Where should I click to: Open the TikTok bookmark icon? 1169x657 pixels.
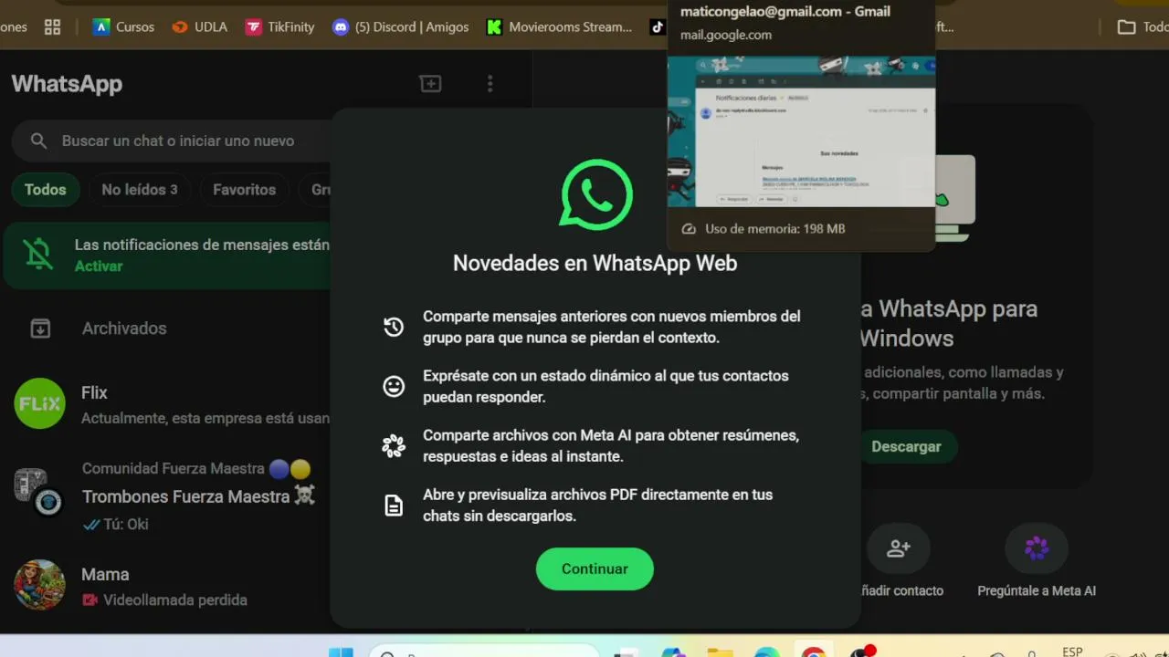pyautogui.click(x=658, y=26)
